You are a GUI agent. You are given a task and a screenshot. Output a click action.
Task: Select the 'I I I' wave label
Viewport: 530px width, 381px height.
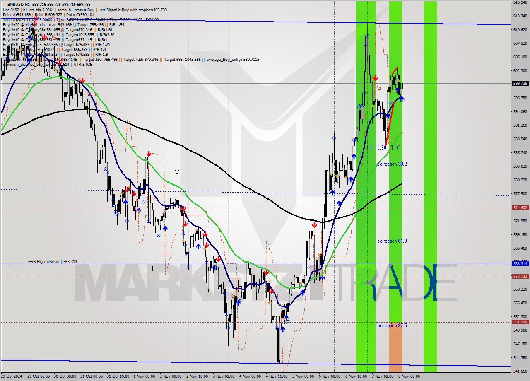pos(149,268)
